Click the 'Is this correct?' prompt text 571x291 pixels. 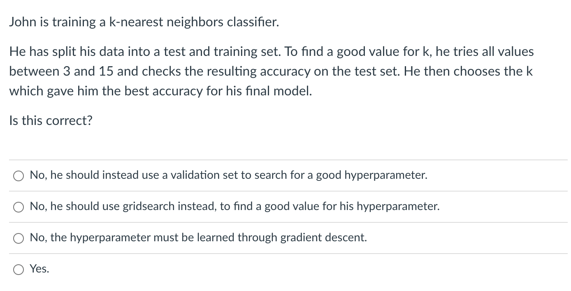click(51, 120)
